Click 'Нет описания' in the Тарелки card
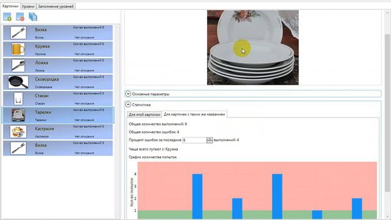Screen dimensions: 391x220 [x=84, y=120]
